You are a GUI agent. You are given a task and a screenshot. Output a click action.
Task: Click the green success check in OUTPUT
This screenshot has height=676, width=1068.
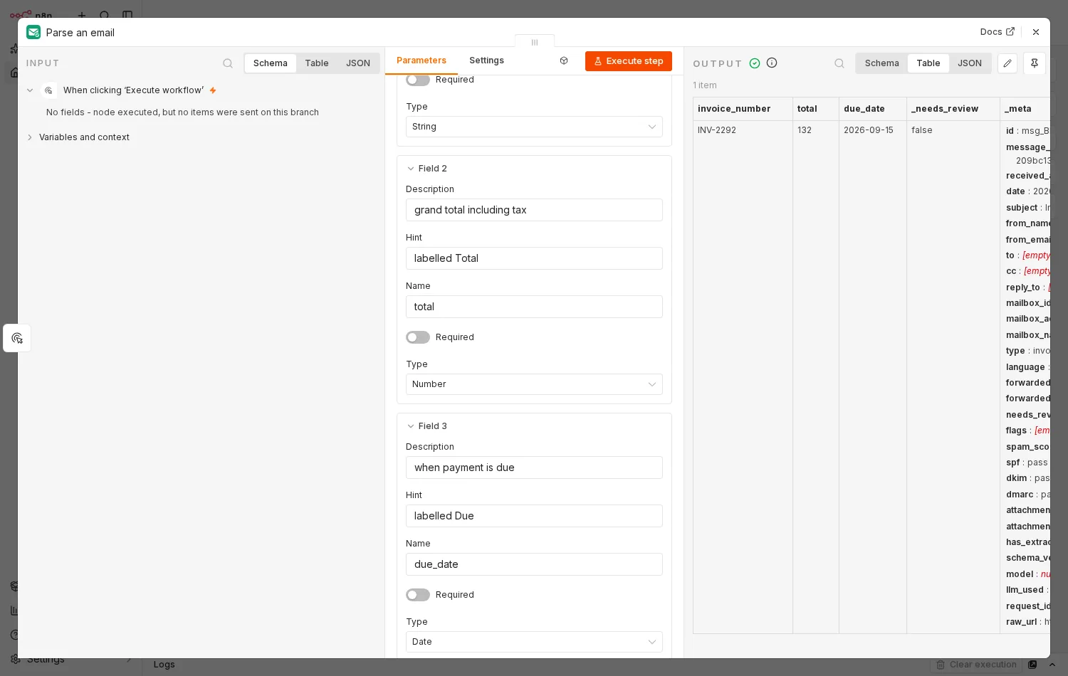pos(755,63)
